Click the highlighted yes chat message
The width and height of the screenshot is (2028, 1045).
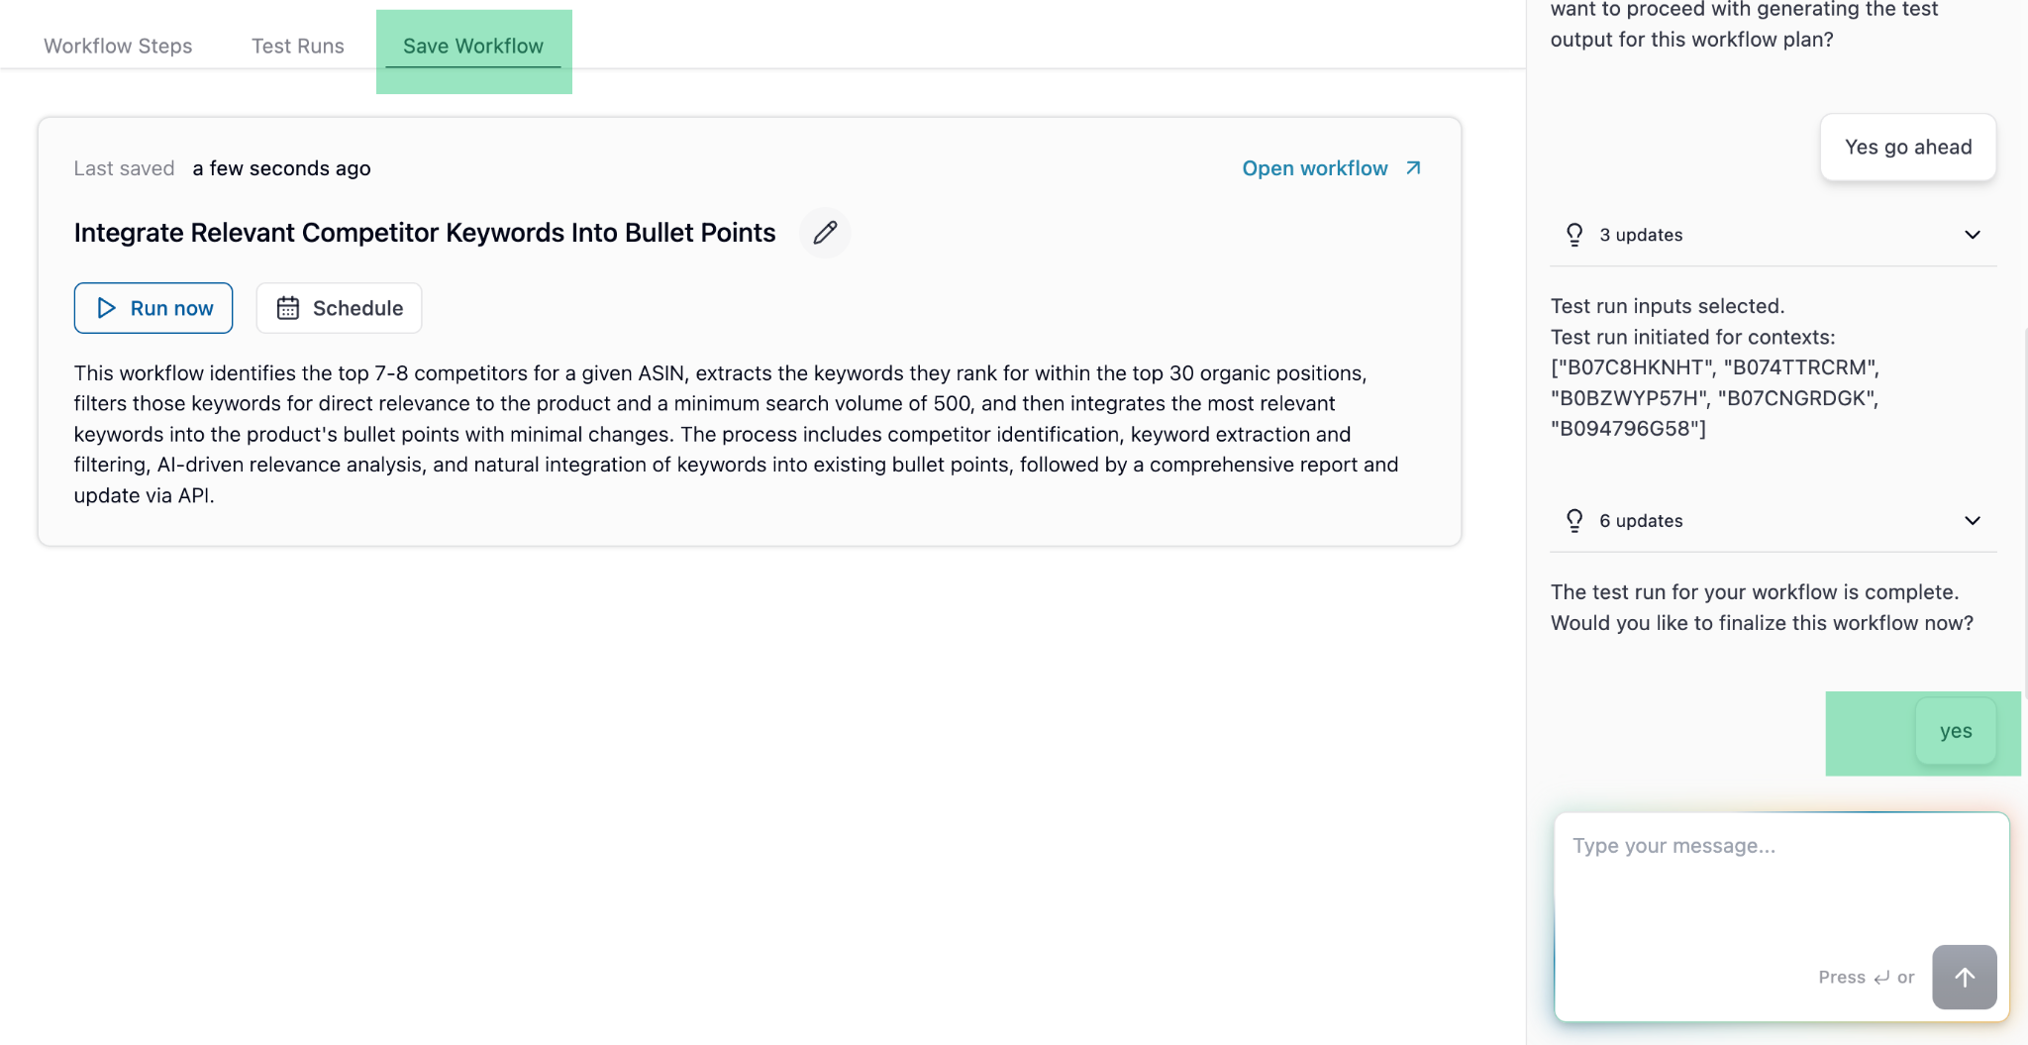click(x=1956, y=731)
